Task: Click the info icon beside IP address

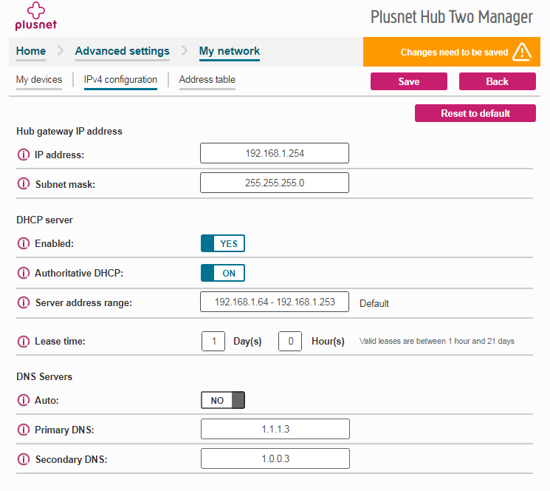Action: 23,155
